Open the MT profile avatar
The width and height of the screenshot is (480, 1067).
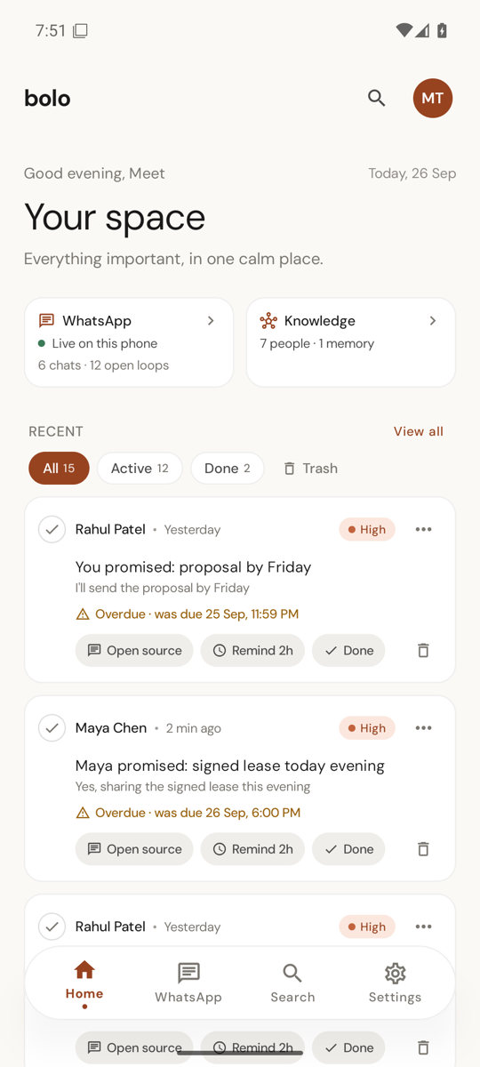click(433, 98)
